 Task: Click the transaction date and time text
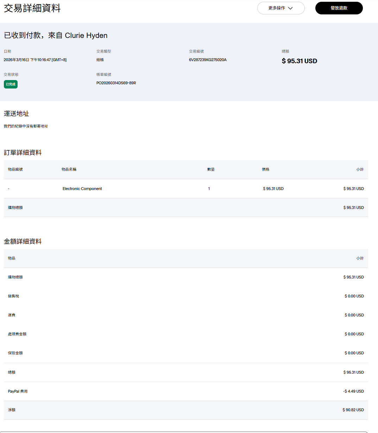35,60
